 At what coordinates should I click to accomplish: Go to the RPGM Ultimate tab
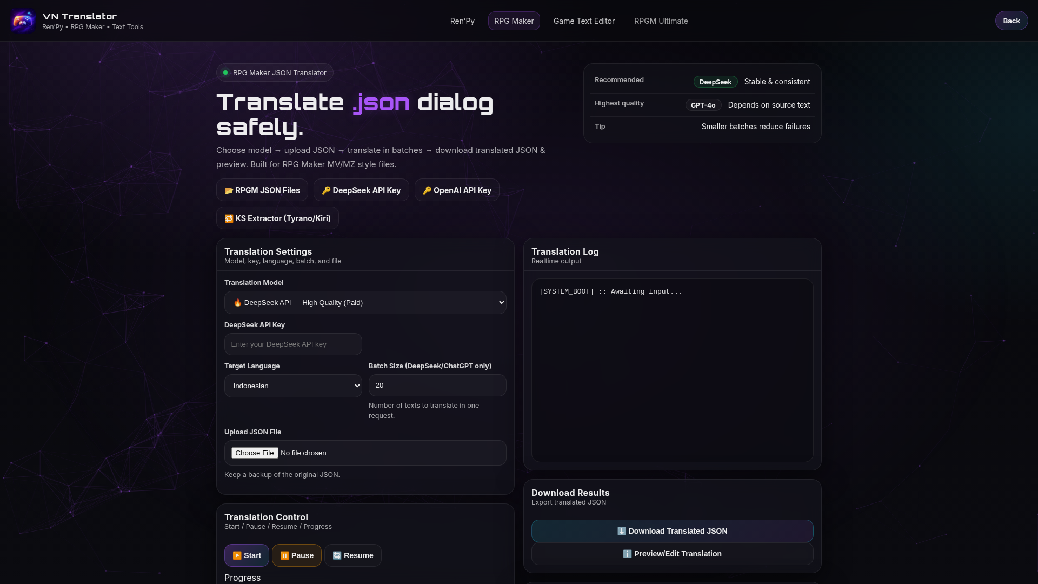(661, 21)
